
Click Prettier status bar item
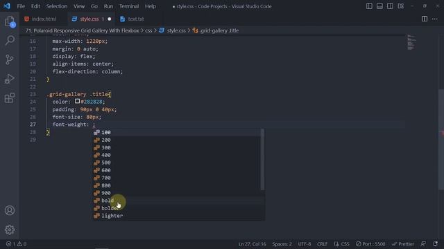click(402, 244)
